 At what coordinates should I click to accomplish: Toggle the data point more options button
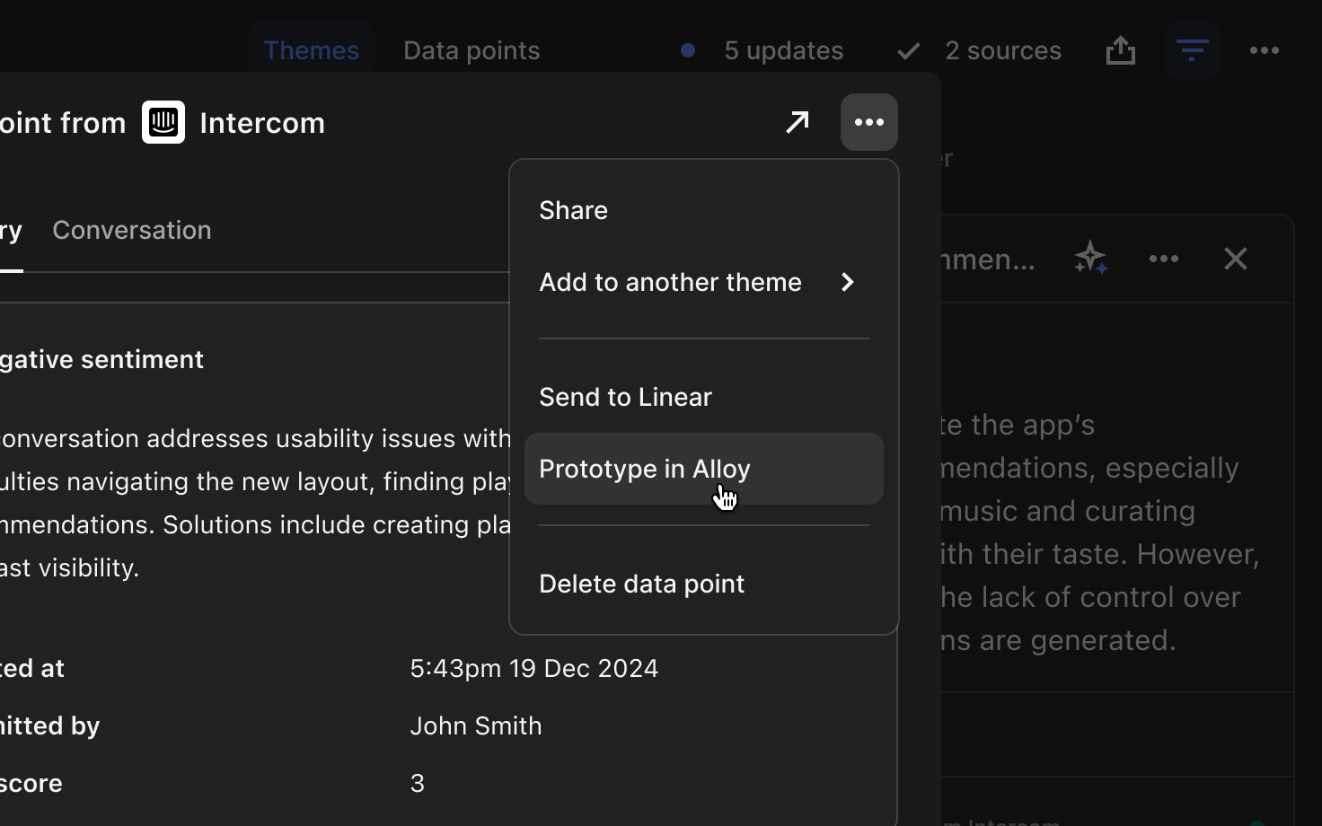(869, 122)
